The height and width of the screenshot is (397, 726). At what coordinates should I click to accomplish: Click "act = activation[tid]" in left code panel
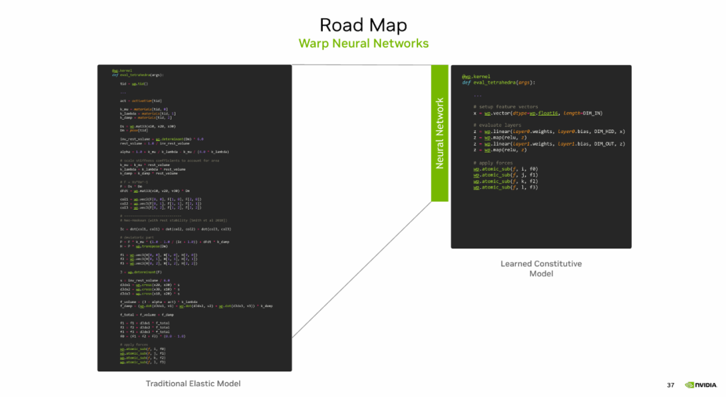[x=140, y=101]
